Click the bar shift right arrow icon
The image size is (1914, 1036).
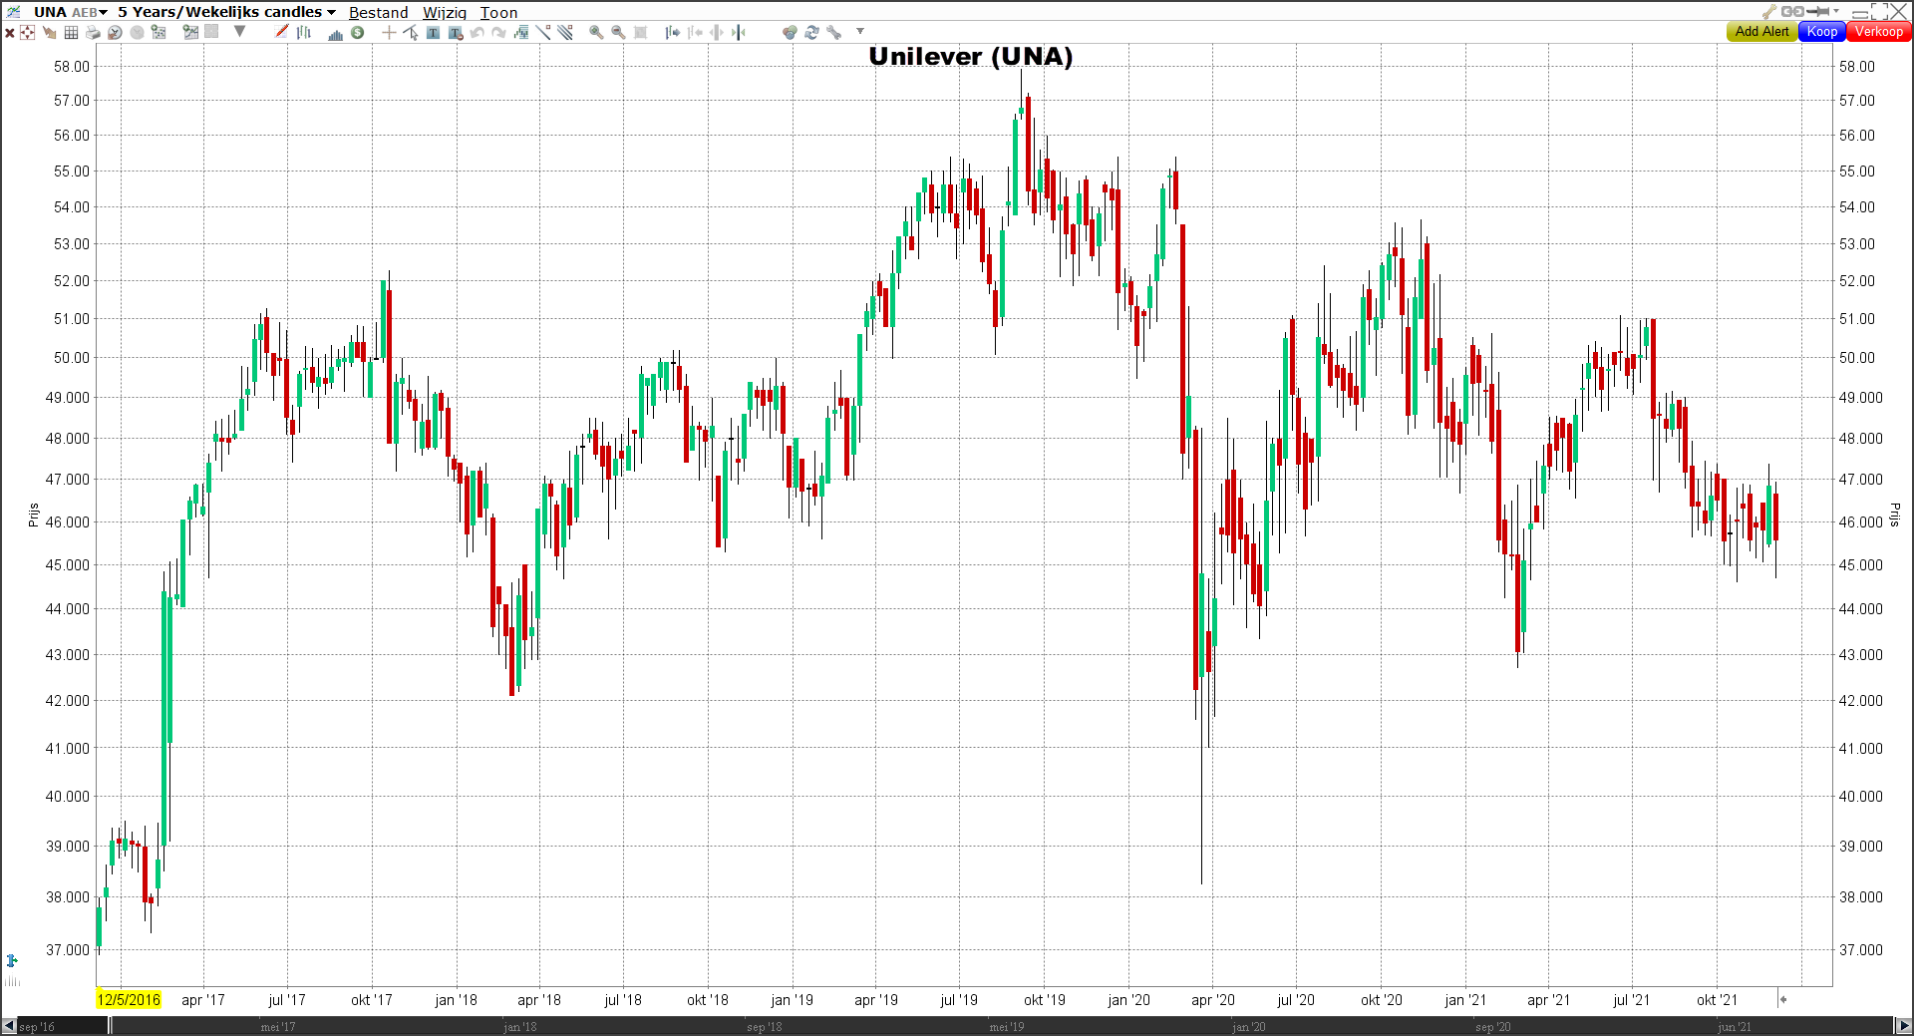673,32
